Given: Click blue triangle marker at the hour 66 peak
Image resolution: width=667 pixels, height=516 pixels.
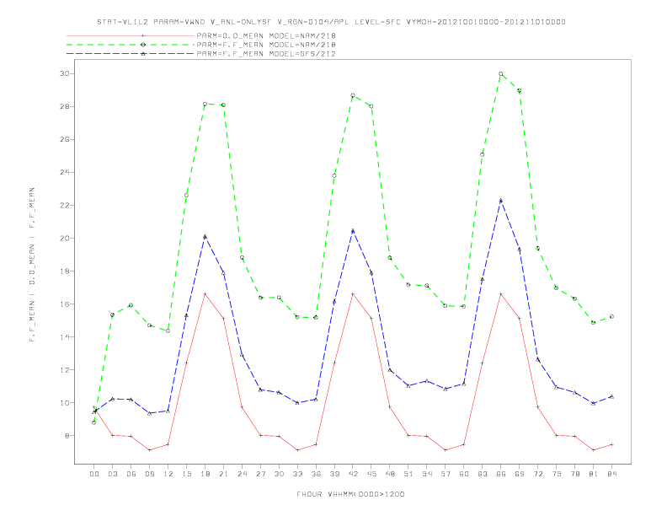Looking at the screenshot, I should click(x=501, y=201).
